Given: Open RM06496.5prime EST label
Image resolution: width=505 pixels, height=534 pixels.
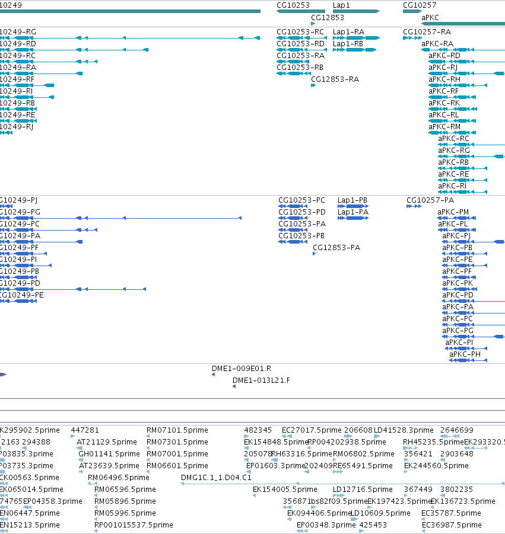Looking at the screenshot, I should point(119,478).
